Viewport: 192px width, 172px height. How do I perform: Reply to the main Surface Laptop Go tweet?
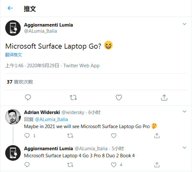point(28,97)
